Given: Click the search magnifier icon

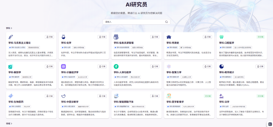Looking at the screenshot, I should [166, 22].
